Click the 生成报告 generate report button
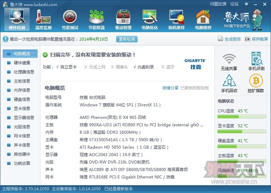This screenshot has width=271, height=193. coord(230,39)
